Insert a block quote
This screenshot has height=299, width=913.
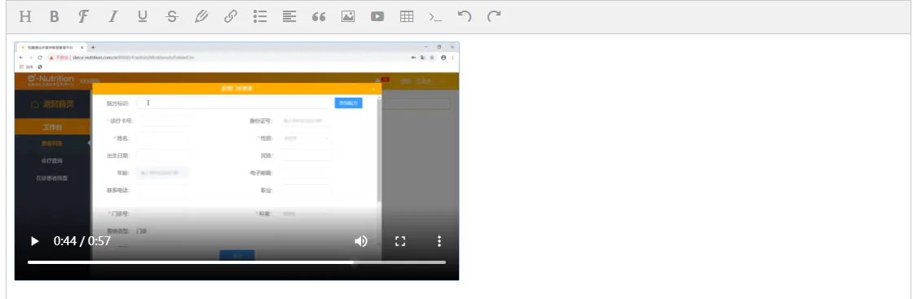[319, 16]
